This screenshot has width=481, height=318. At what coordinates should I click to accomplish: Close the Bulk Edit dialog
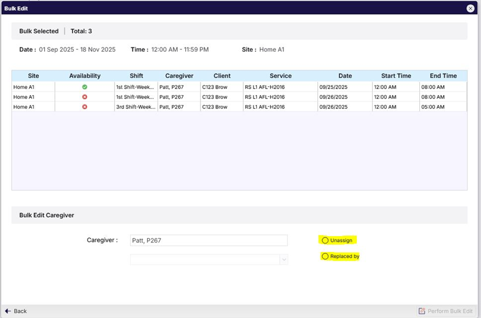tap(470, 8)
